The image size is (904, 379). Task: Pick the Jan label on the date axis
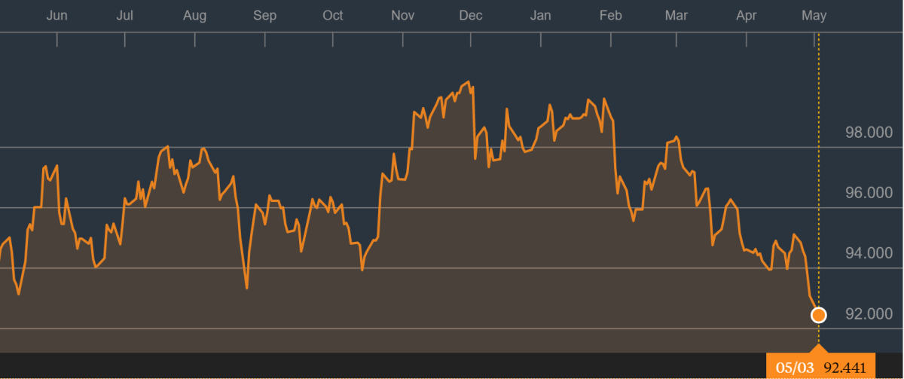(540, 16)
